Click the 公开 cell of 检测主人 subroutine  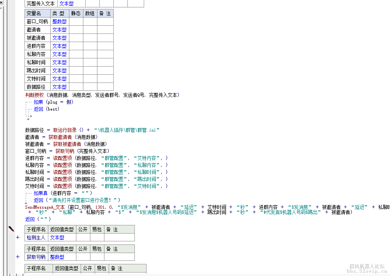83,237
